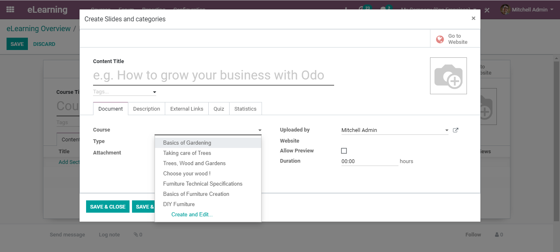Select Taking care of Trees option
Viewport: 560px width, 252px height.
[208, 153]
